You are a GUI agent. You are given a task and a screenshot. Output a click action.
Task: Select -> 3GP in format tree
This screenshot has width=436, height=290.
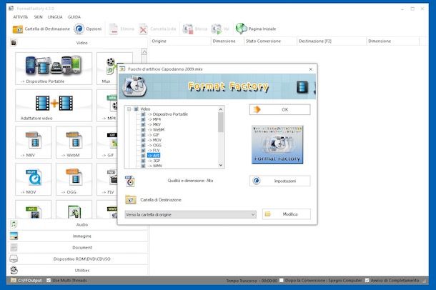[x=154, y=161]
